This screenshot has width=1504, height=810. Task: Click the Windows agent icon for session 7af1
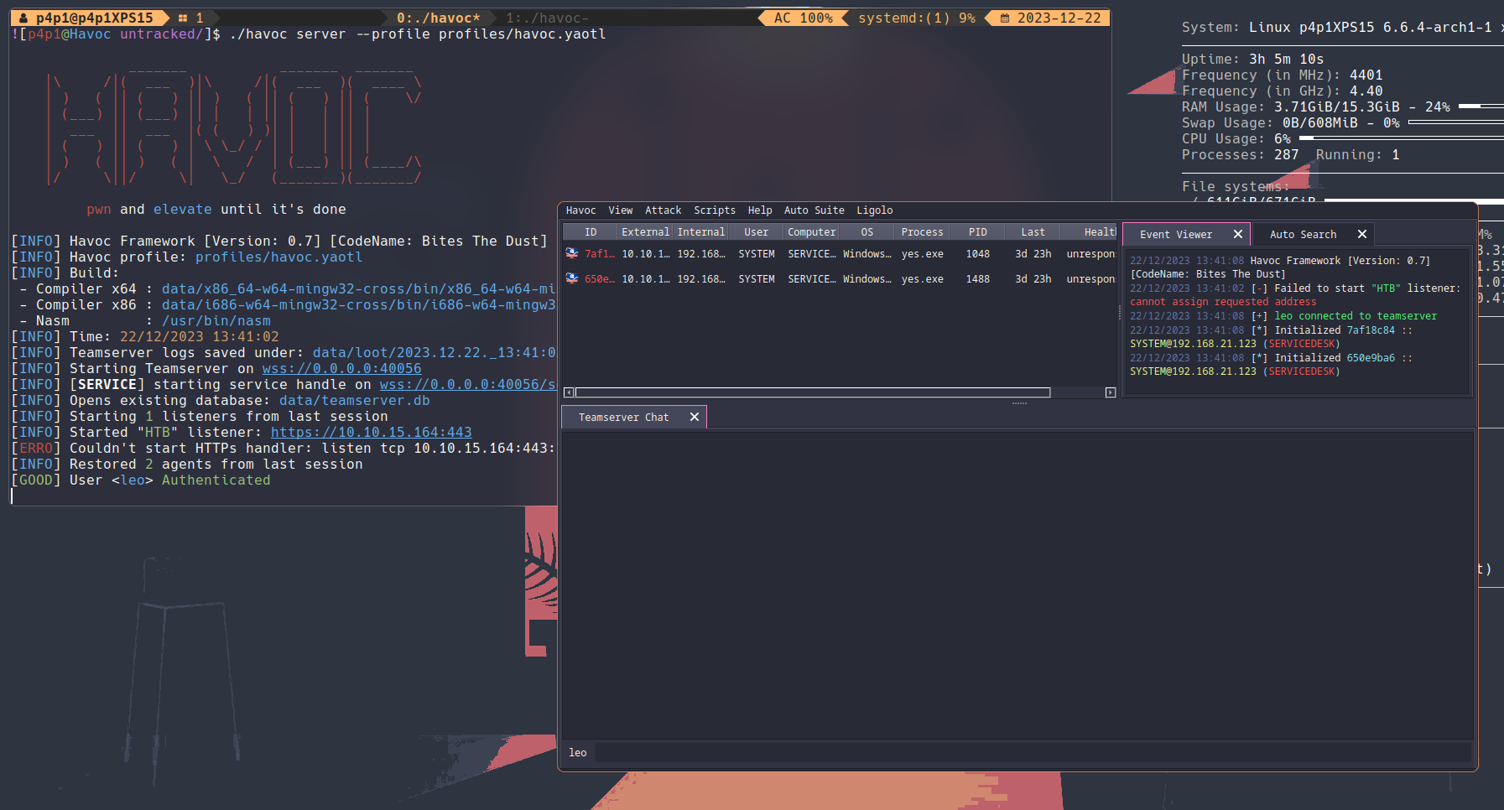[x=572, y=253]
